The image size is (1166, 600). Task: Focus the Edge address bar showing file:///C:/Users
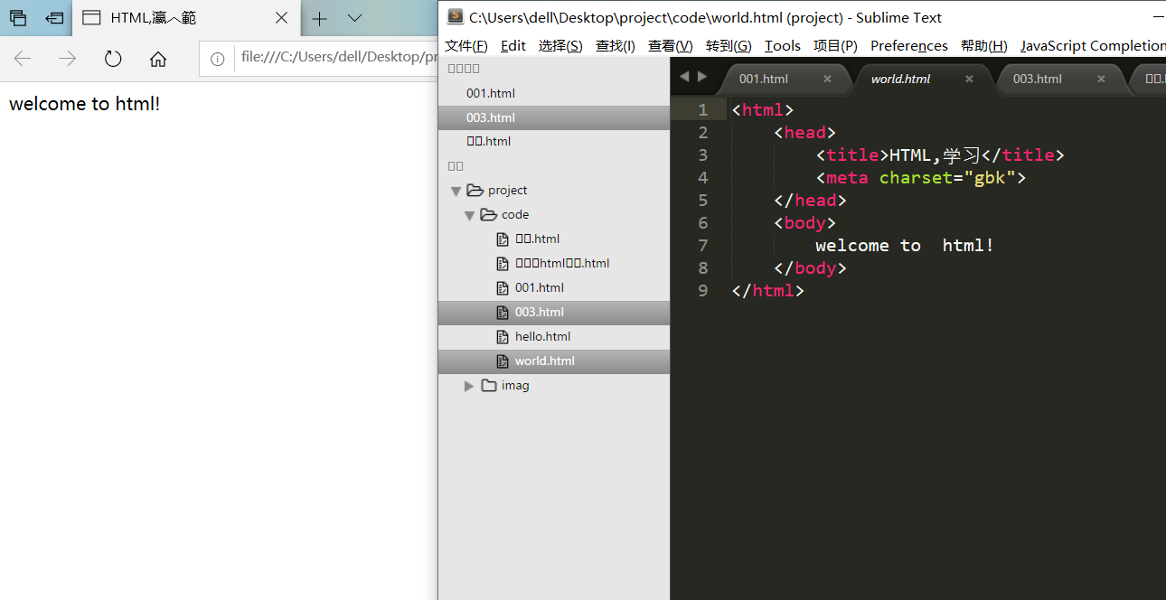tap(339, 58)
